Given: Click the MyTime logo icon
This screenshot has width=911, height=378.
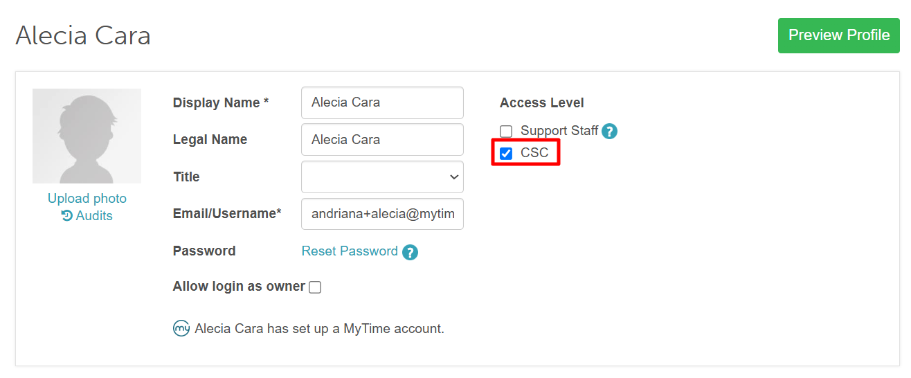Looking at the screenshot, I should coord(181,328).
